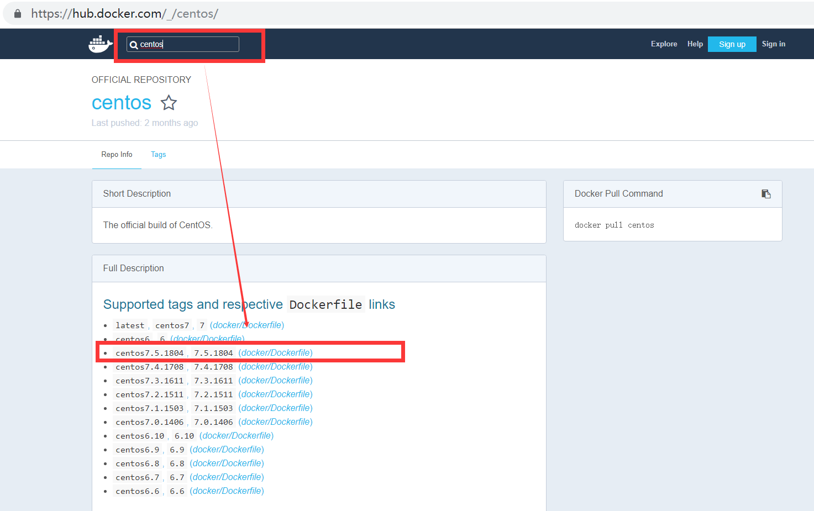Open Dockerfile link for centos6.7
This screenshot has width=814, height=511.
(227, 477)
